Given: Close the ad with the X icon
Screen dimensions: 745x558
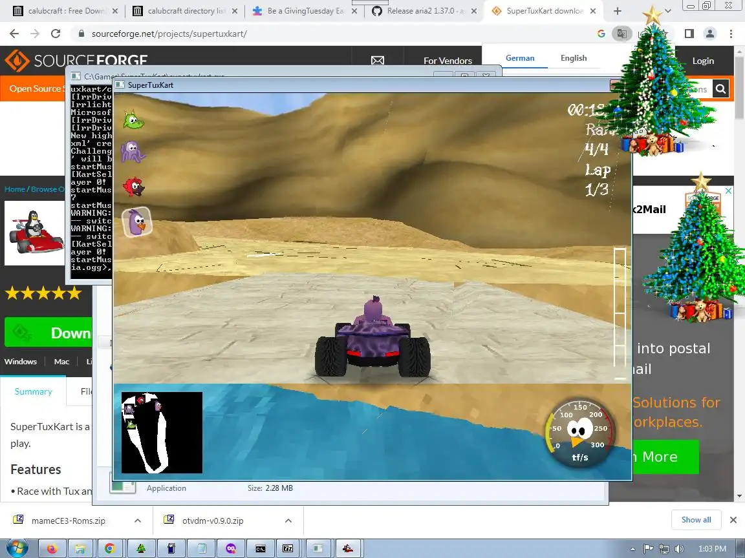Looking at the screenshot, I should [x=728, y=191].
